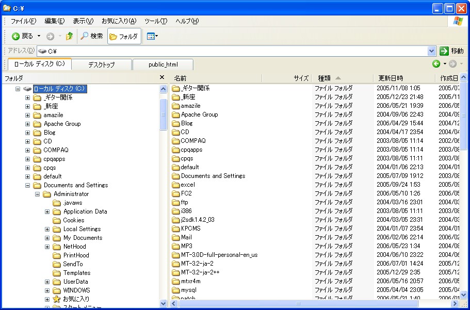Image resolution: width=470 pixels, height=310 pixels.
Task: Click the Blog folder icon in list
Action: (175, 123)
